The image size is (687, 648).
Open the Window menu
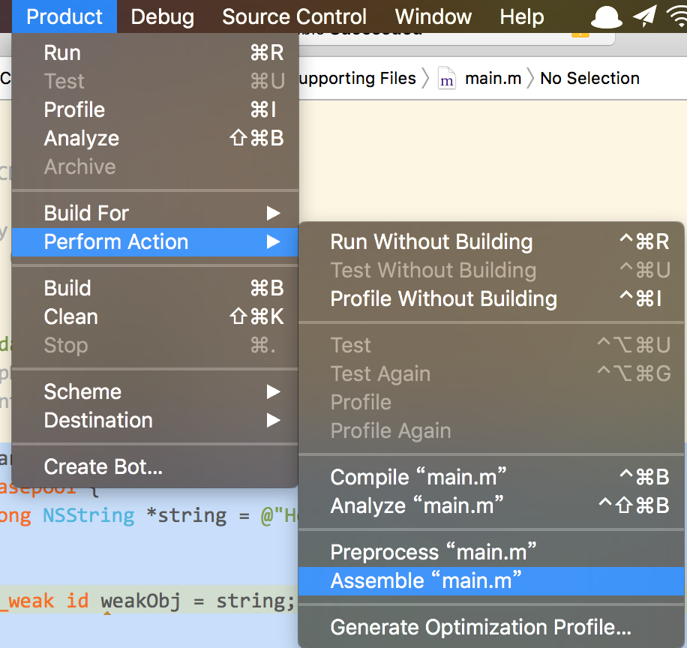coord(433,16)
